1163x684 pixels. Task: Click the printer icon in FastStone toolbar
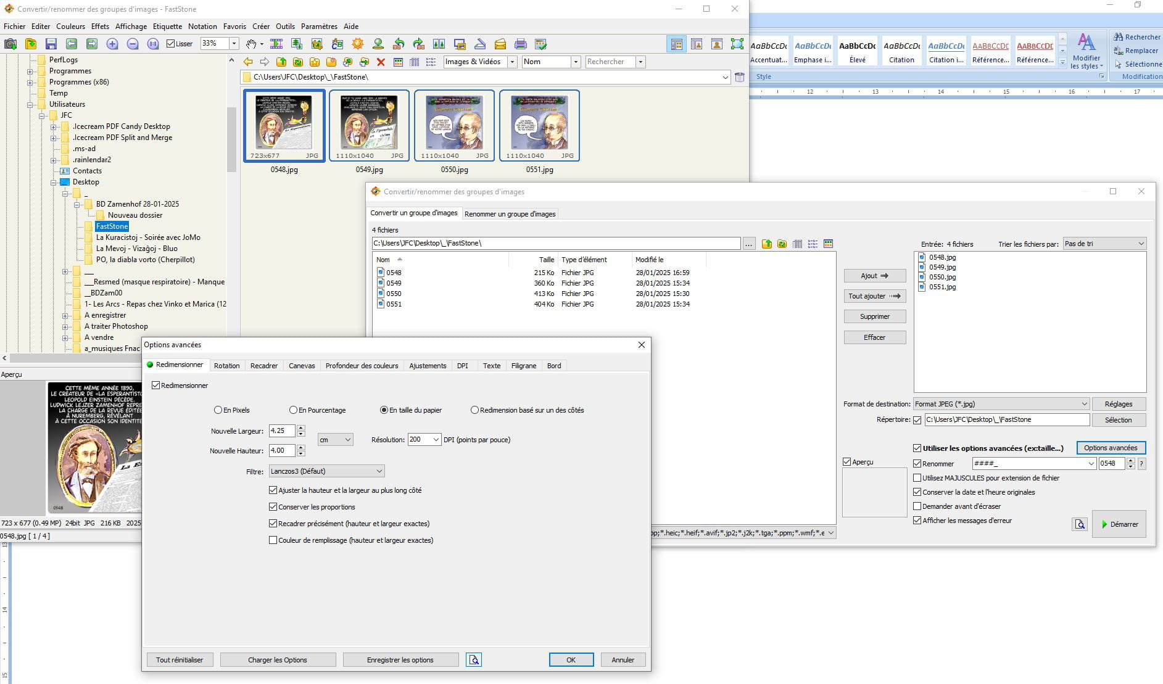pos(521,44)
